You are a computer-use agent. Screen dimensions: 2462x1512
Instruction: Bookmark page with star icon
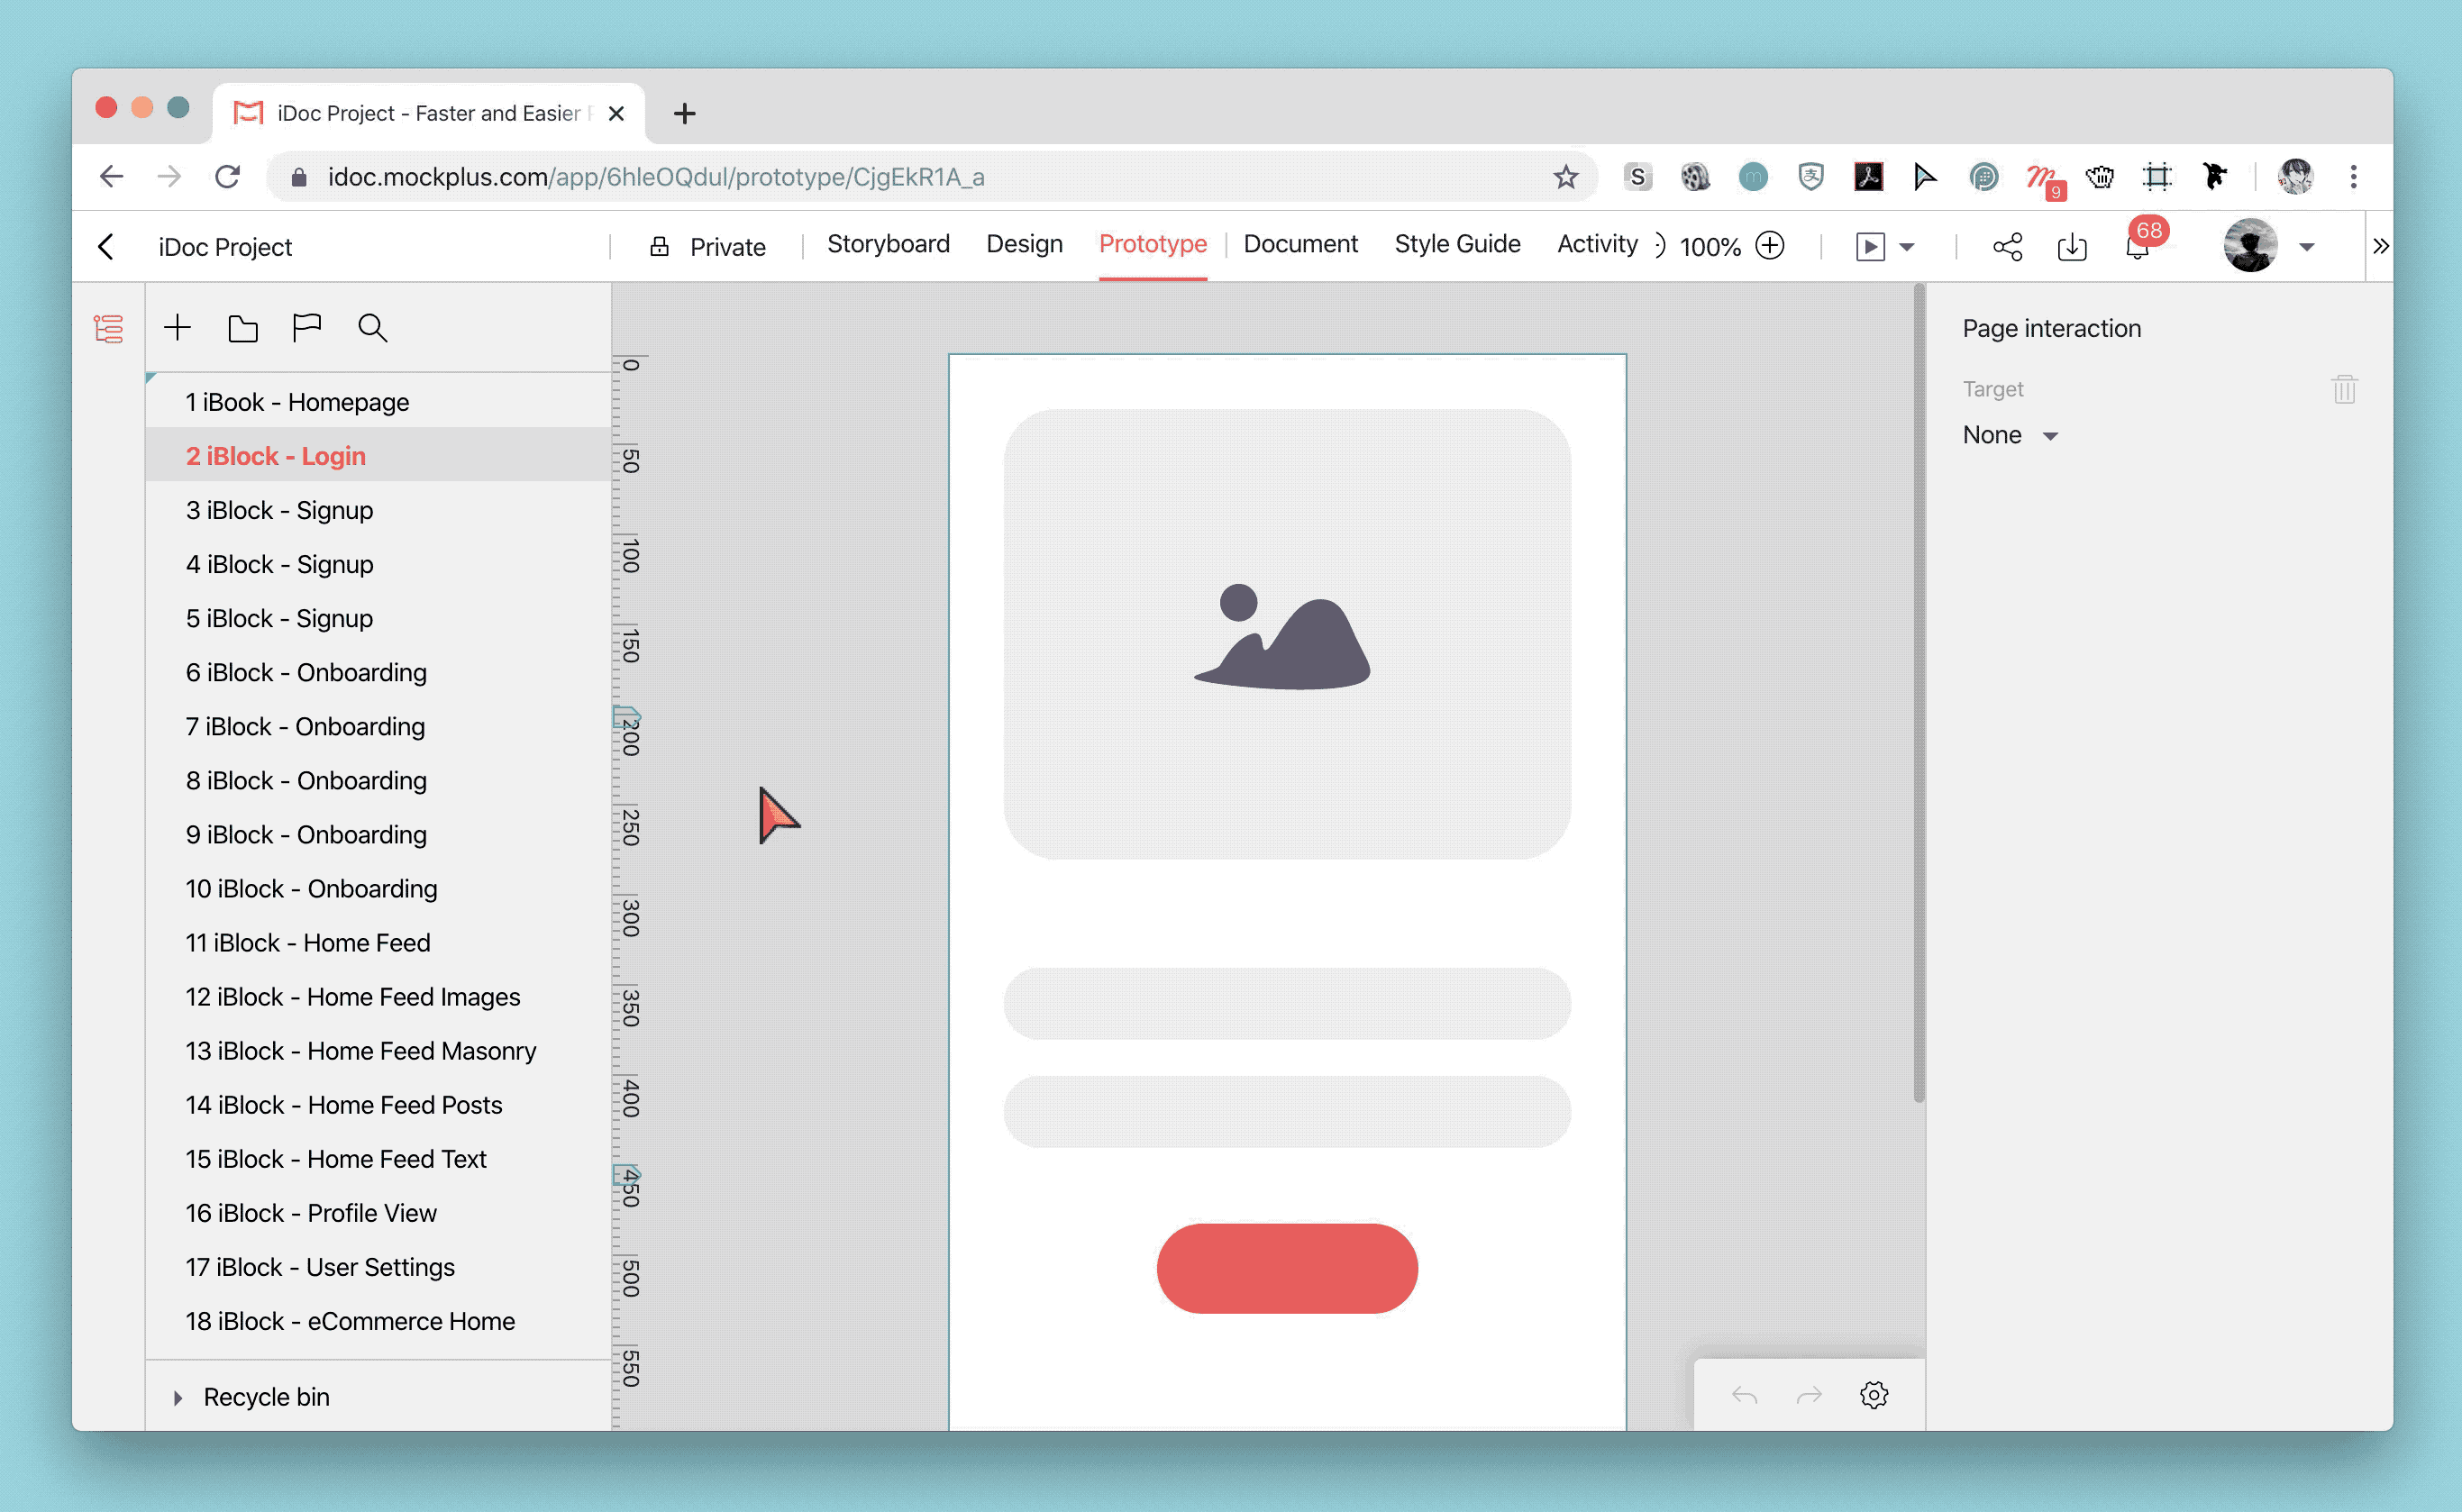[x=1565, y=177]
